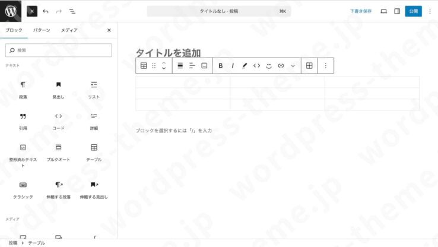This screenshot has height=247, width=438.
Task: Redo the last undone action
Action: 59,11
